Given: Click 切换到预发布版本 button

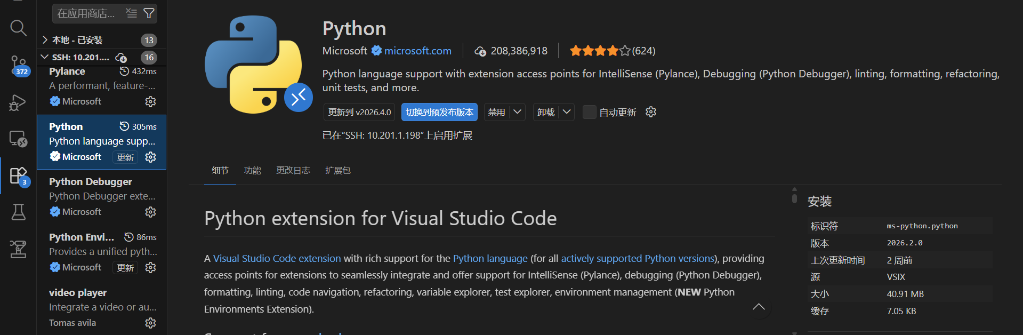Looking at the screenshot, I should pos(439,112).
